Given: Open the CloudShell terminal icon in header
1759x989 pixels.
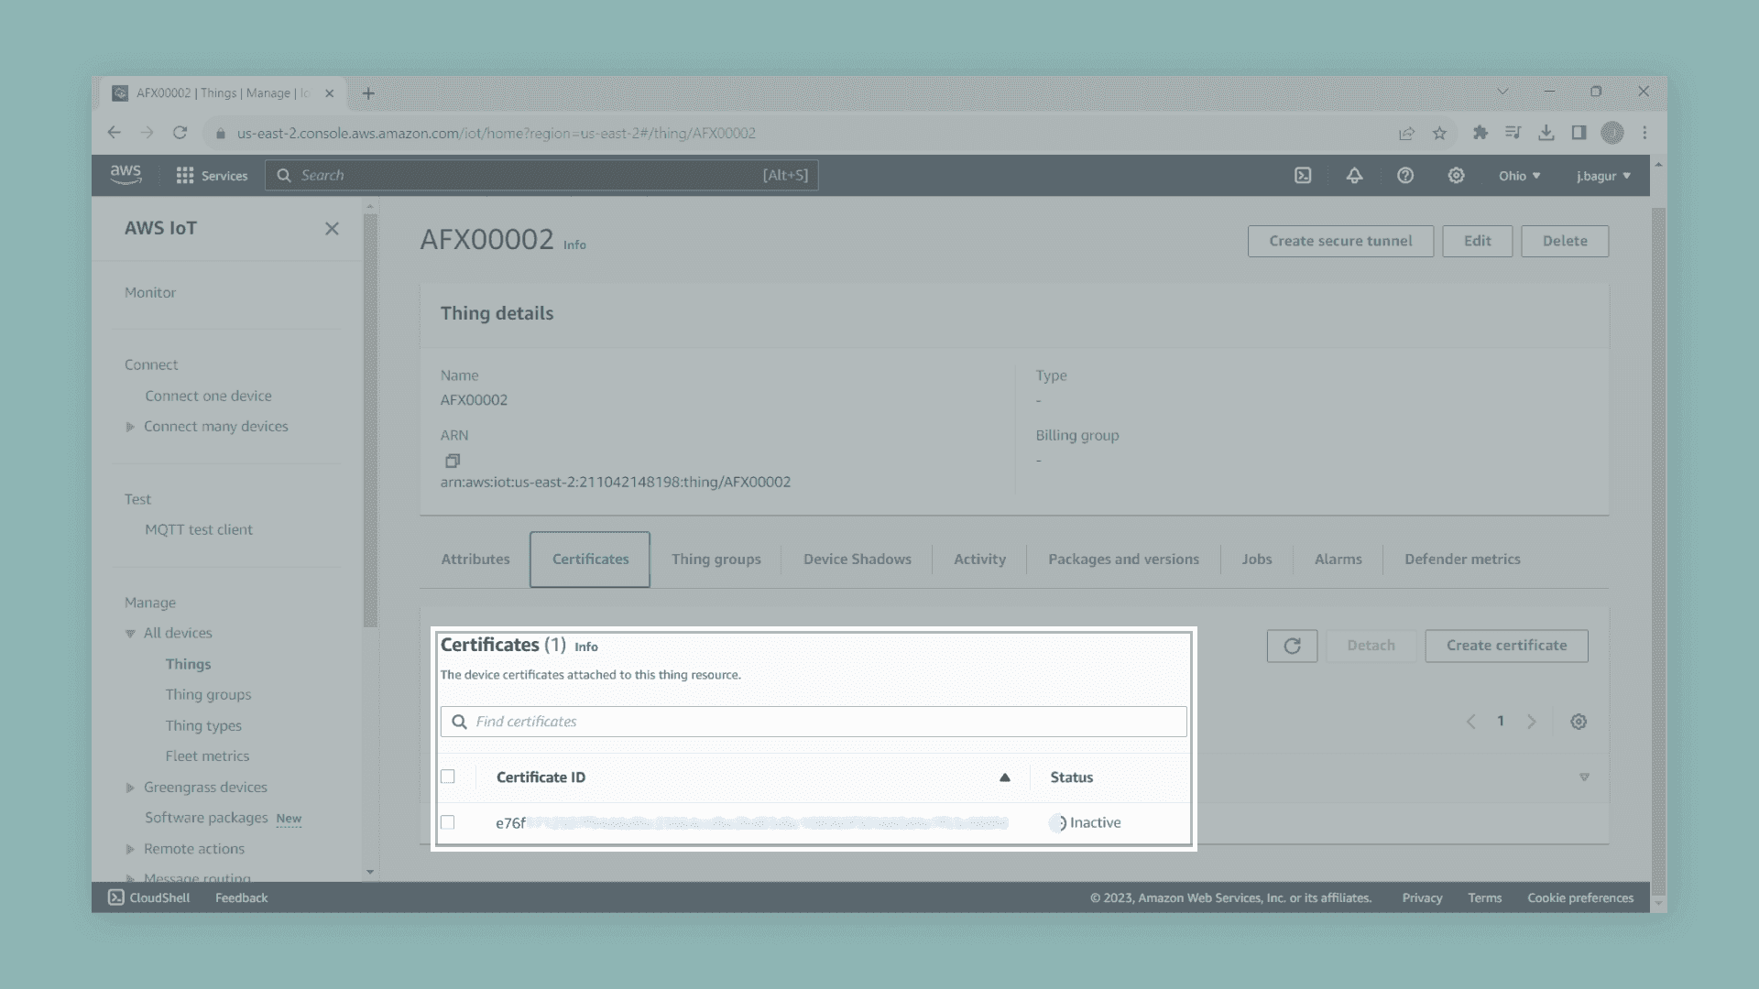Looking at the screenshot, I should point(1303,176).
